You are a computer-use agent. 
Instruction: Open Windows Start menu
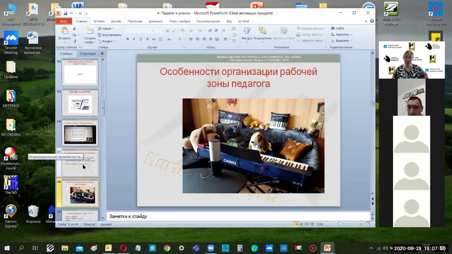pyautogui.click(x=7, y=248)
